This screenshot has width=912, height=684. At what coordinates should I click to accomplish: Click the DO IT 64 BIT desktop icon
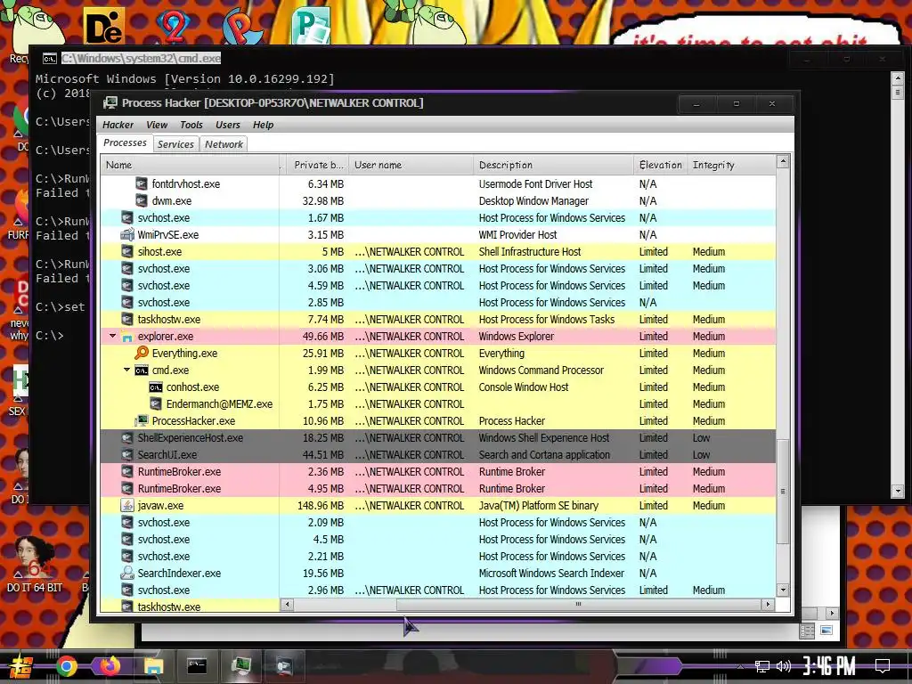coord(35,564)
